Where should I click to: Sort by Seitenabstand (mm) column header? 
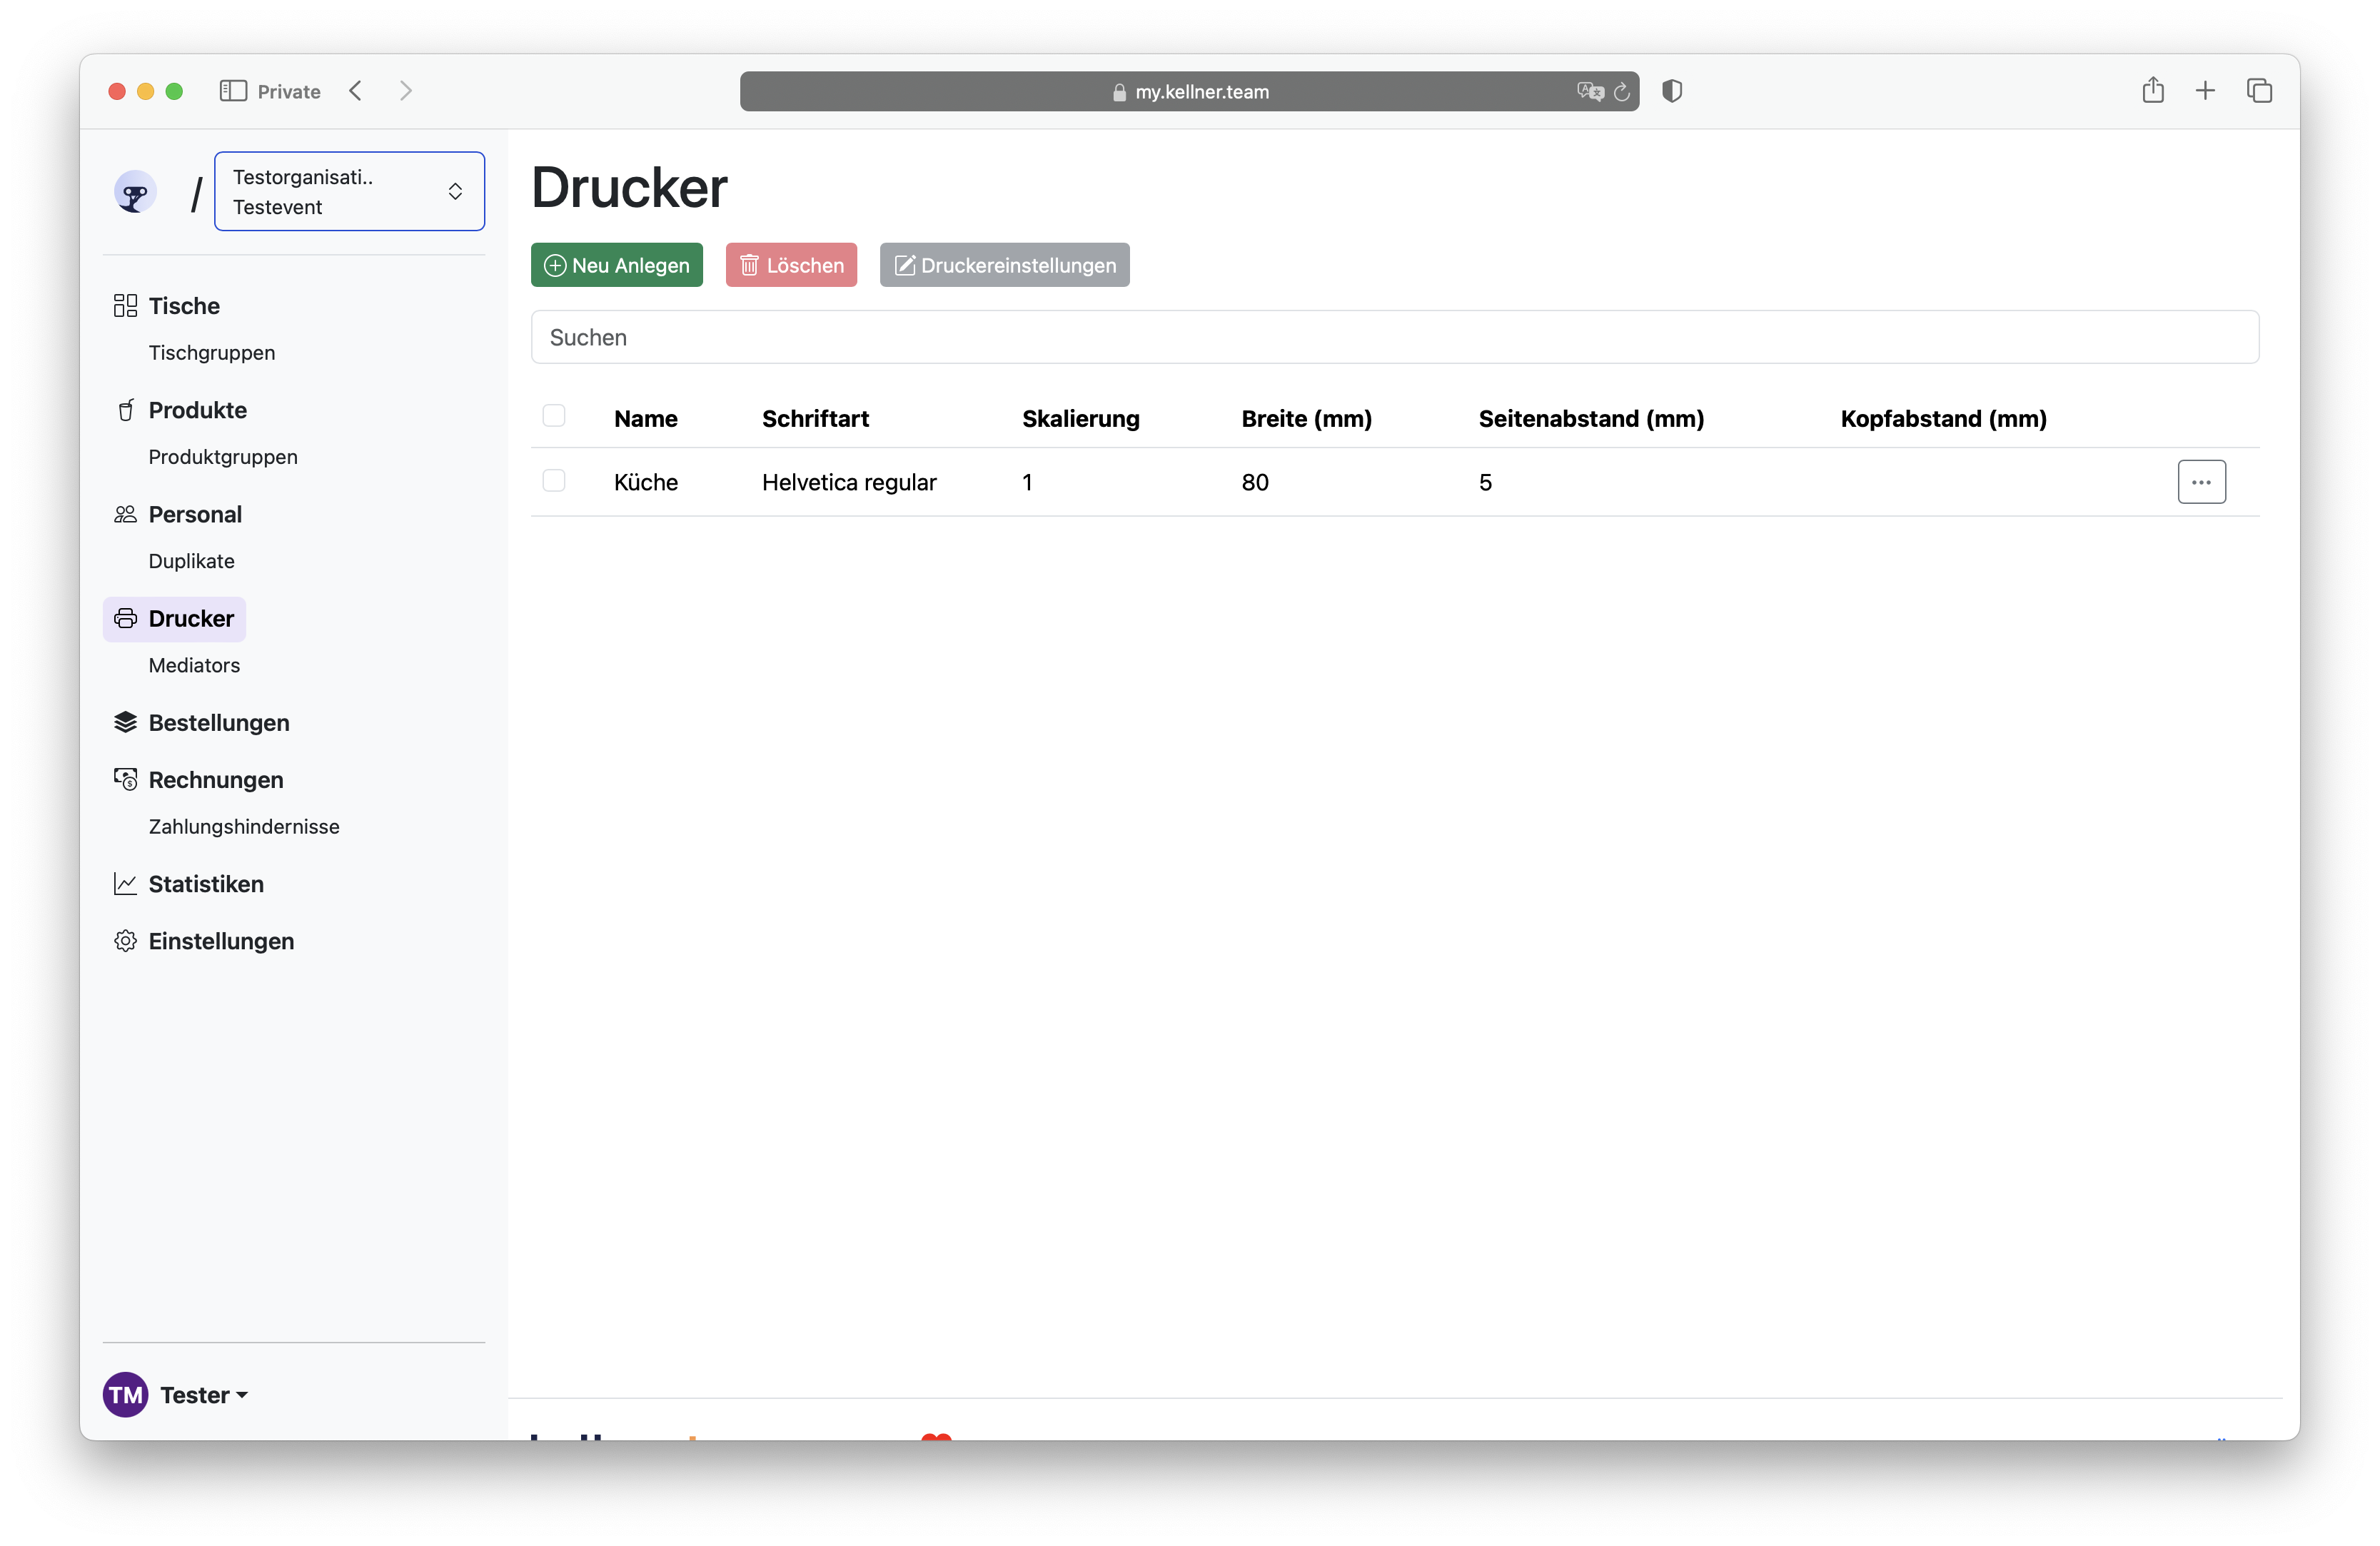[x=1591, y=419]
